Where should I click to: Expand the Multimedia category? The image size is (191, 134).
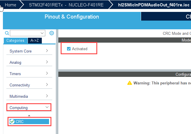click(x=29, y=96)
